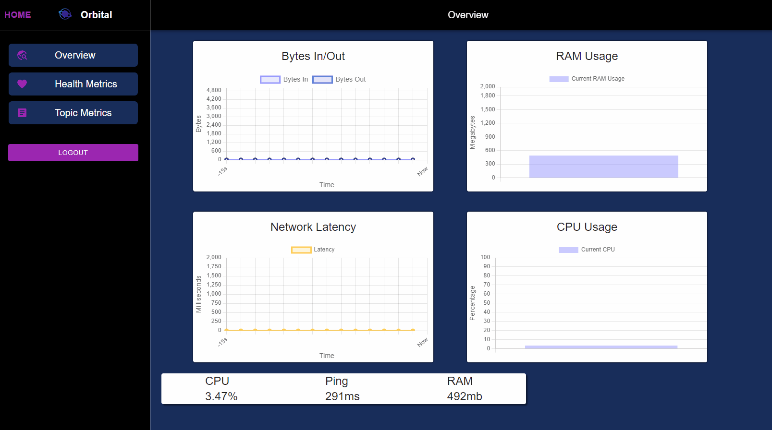Click the yellow Latency legend color box
The image size is (772, 430).
(301, 250)
